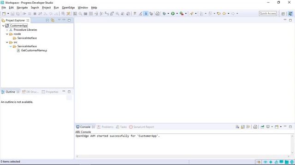Screen dimensions: 295x165
Task: Open the Search menu
Action: [x=35, y=8]
